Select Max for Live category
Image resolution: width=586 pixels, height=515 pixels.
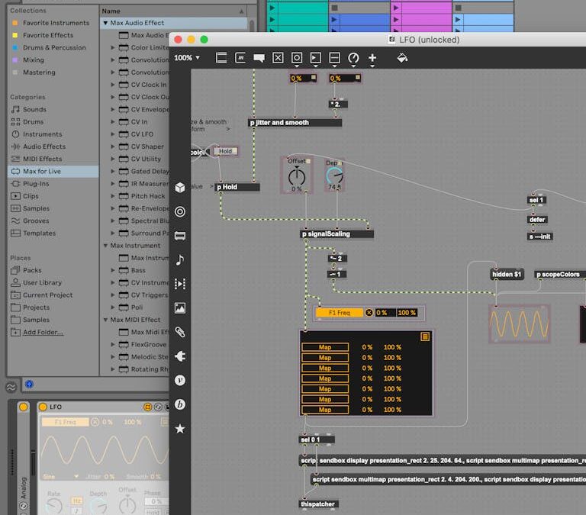(42, 172)
